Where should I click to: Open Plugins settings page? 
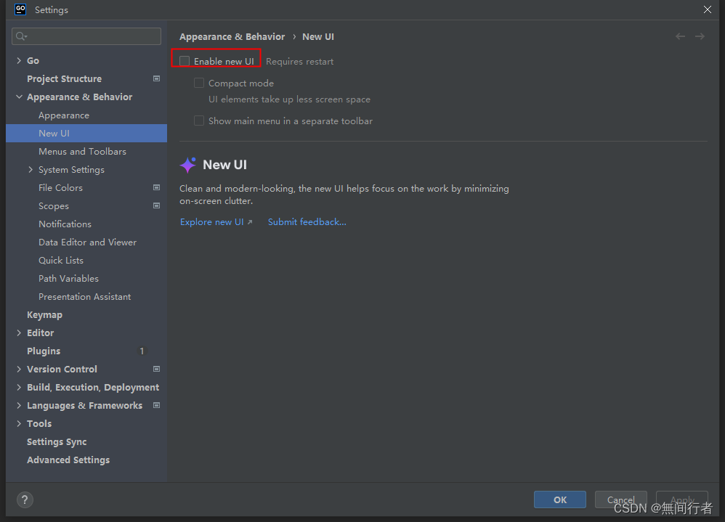(44, 351)
